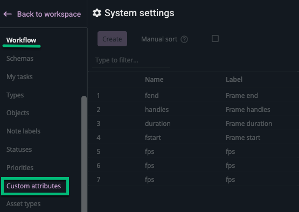The height and width of the screenshot is (212, 299).
Task: Click row number 3
Action: (98, 124)
